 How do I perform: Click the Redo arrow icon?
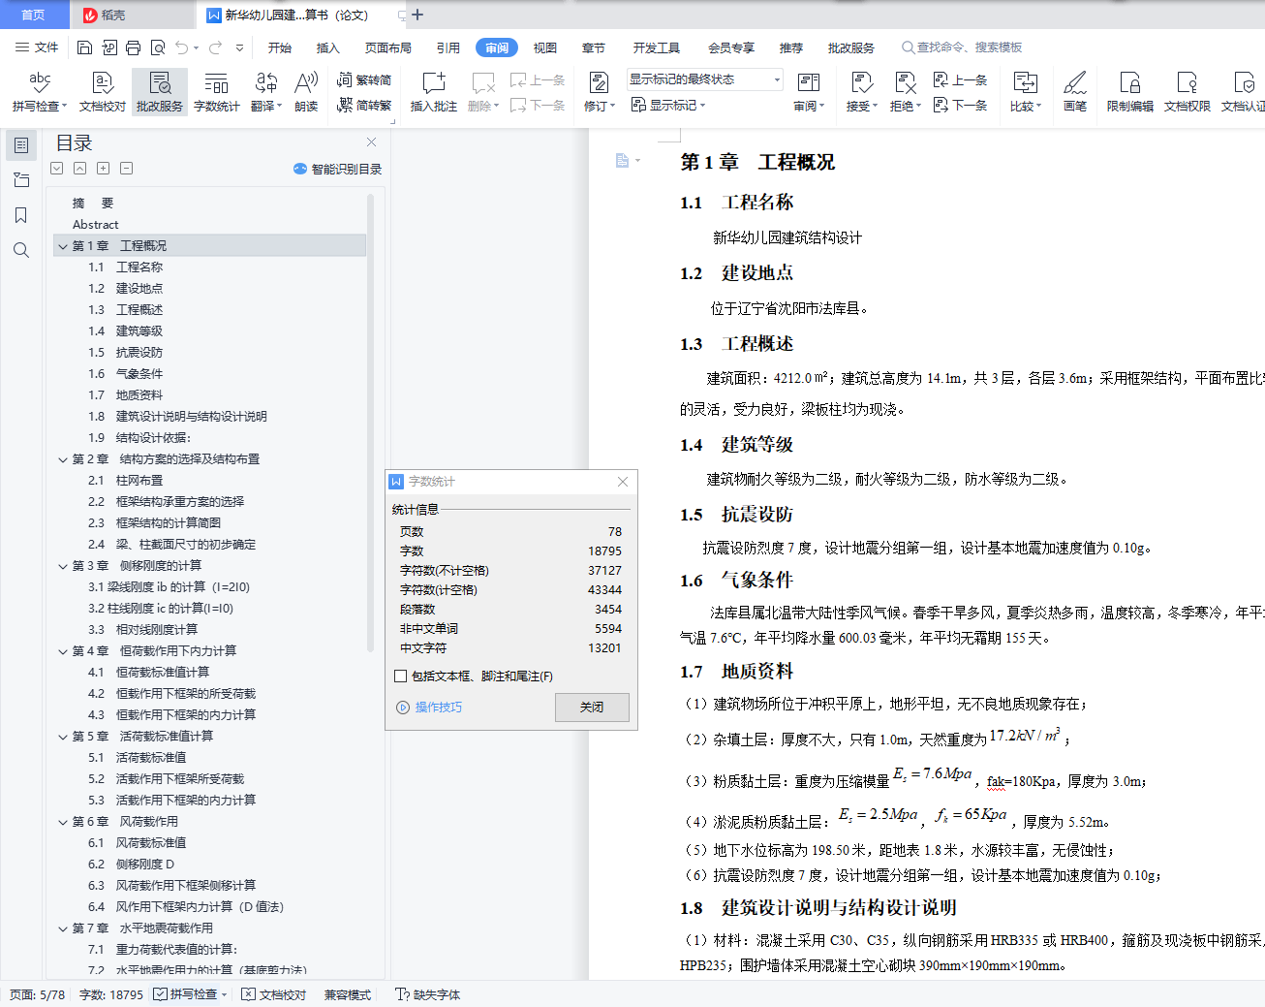coord(215,47)
